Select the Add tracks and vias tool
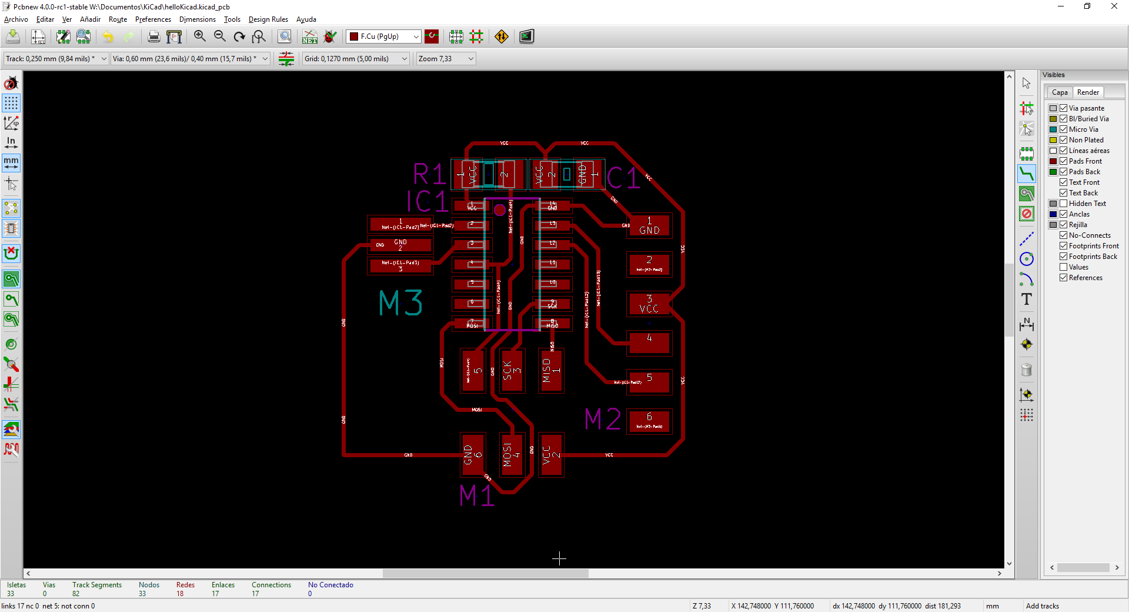Viewport: 1129px width, 612px height. pyautogui.click(x=1027, y=174)
